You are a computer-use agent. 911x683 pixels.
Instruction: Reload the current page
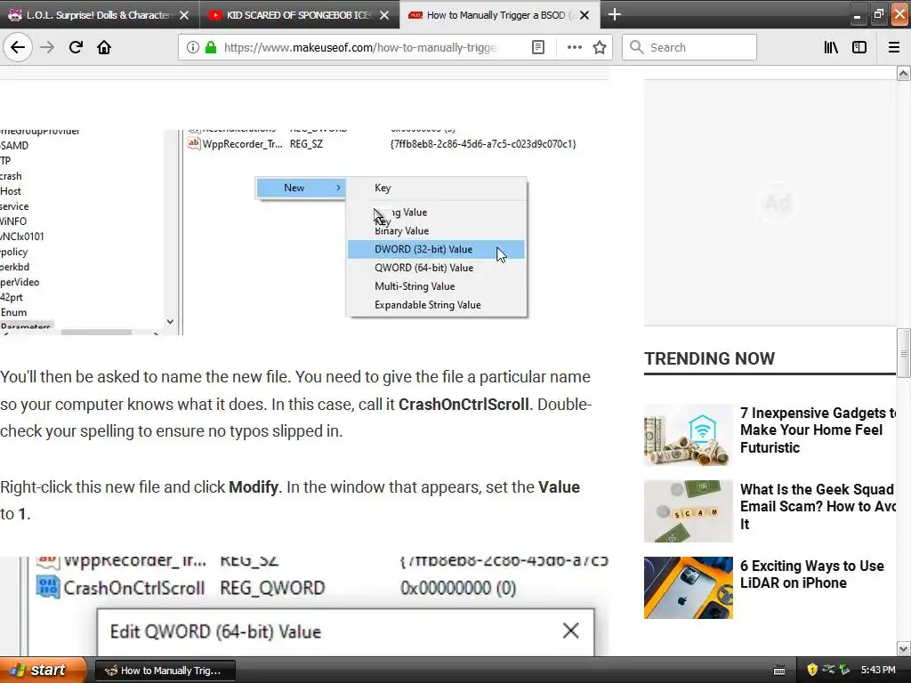click(x=76, y=47)
